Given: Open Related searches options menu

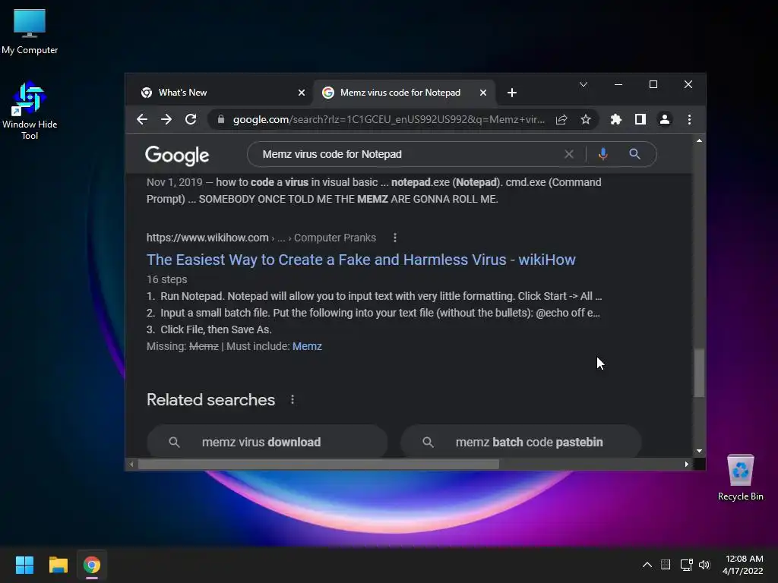Looking at the screenshot, I should (x=293, y=399).
